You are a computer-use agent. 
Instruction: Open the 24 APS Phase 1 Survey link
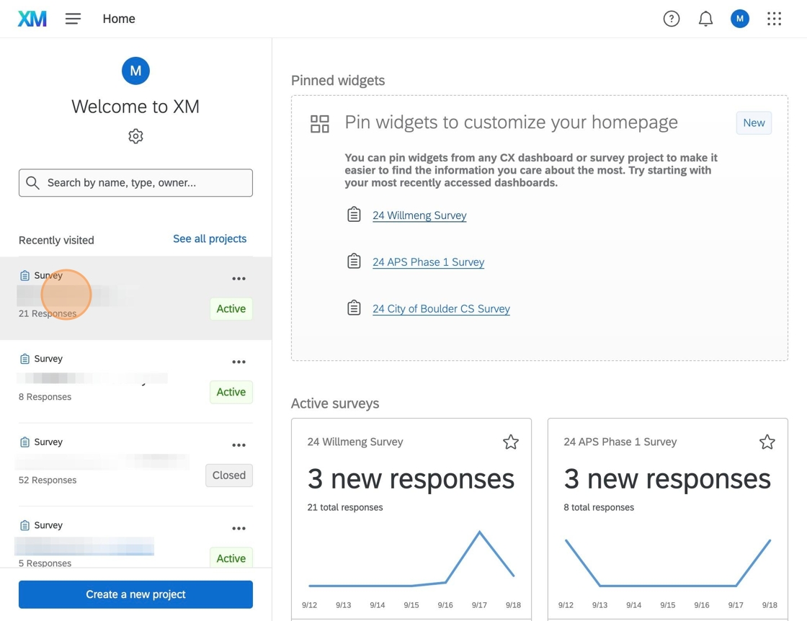[x=428, y=262]
